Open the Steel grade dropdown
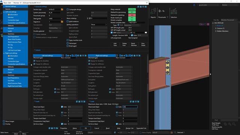Image resolution: width=240 pixels, height=135 pixels. pyautogui.click(x=61, y=19)
